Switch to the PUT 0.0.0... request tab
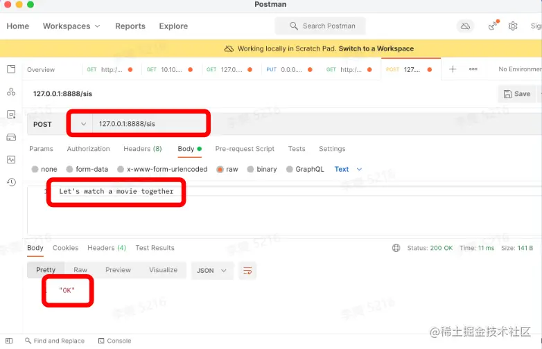Screen dimensions: 542x349 [289, 70]
